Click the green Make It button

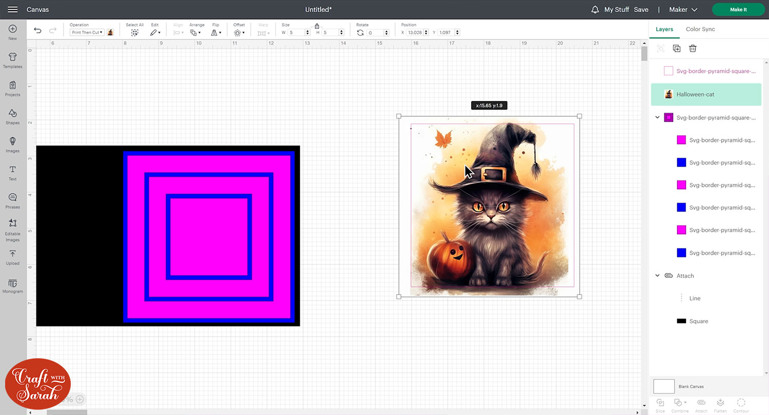pos(738,10)
